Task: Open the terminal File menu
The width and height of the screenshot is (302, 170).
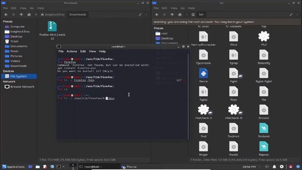Action: pos(61,51)
